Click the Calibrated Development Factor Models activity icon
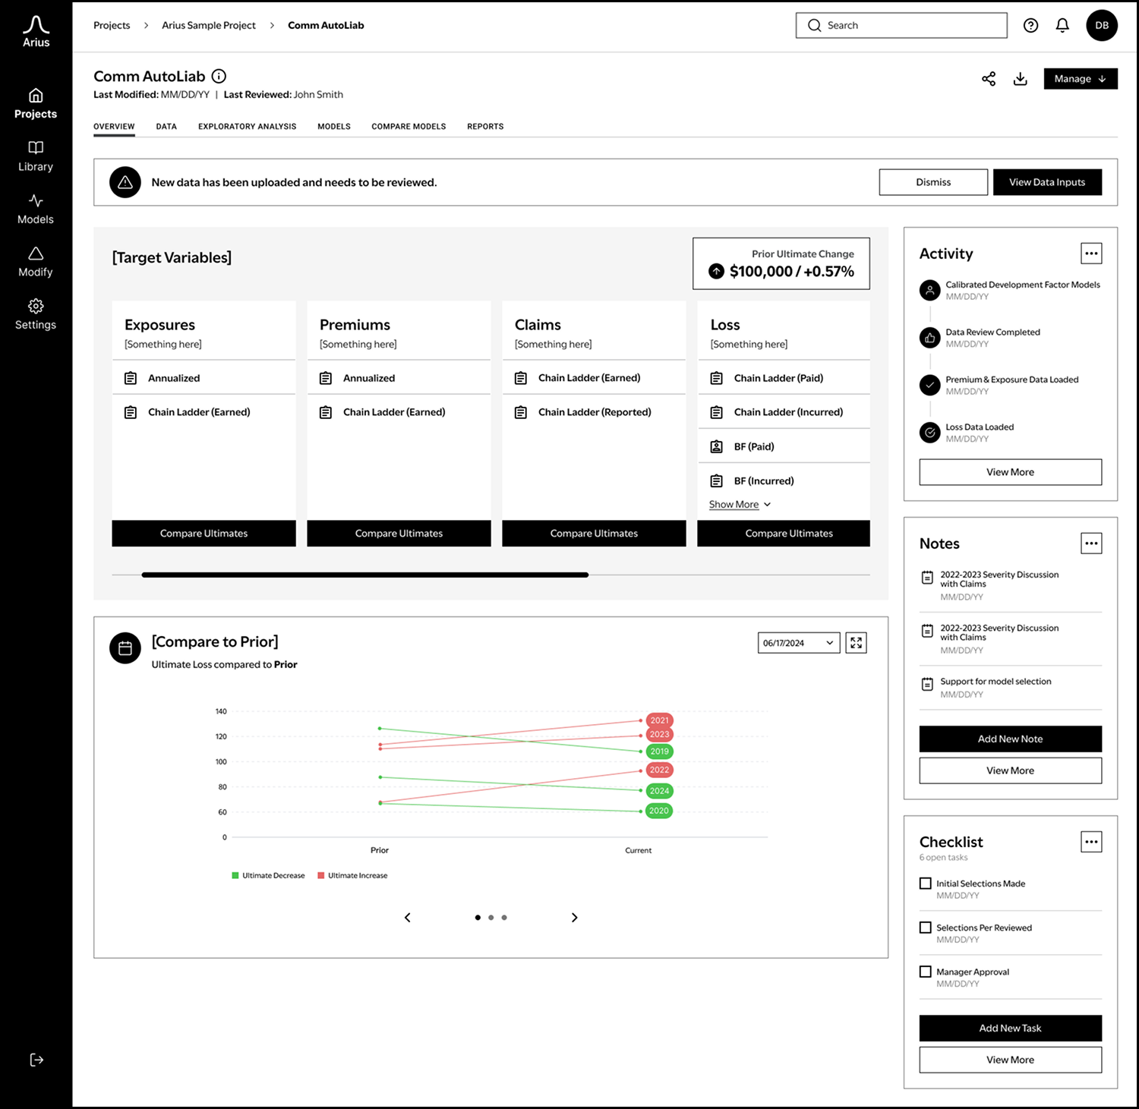 (930, 291)
